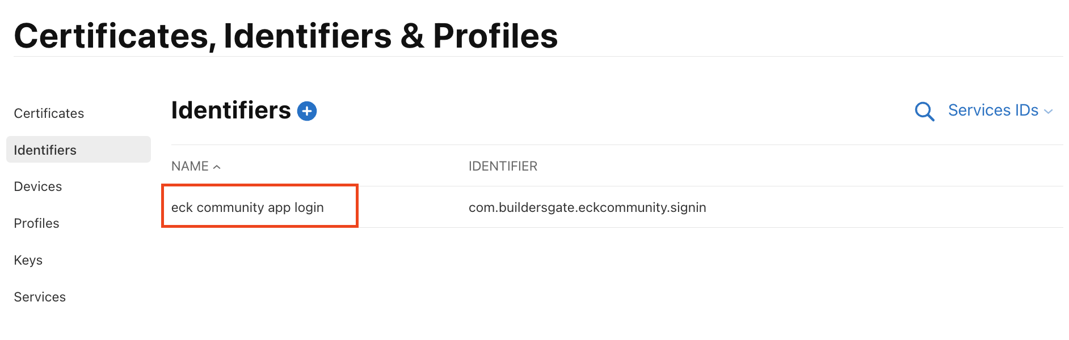Screen dimensions: 1069x340
Task: Open the Services sidebar entry
Action: tap(40, 296)
